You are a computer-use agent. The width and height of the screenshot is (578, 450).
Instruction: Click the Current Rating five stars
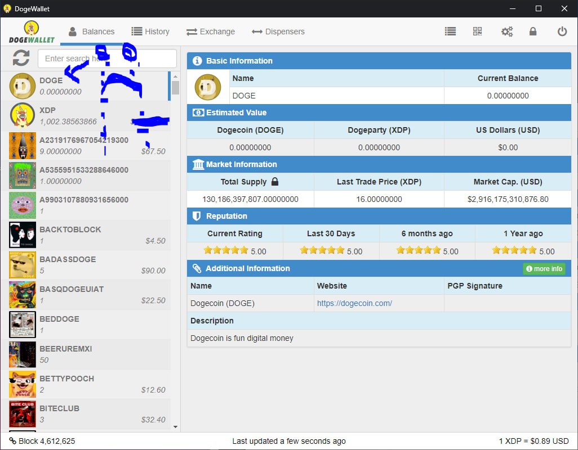(225, 251)
